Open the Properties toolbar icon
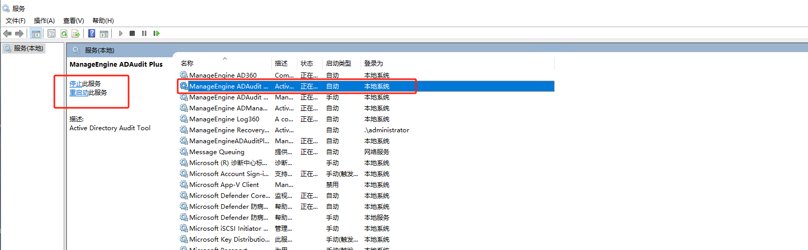The width and height of the screenshot is (808, 250). click(x=51, y=33)
